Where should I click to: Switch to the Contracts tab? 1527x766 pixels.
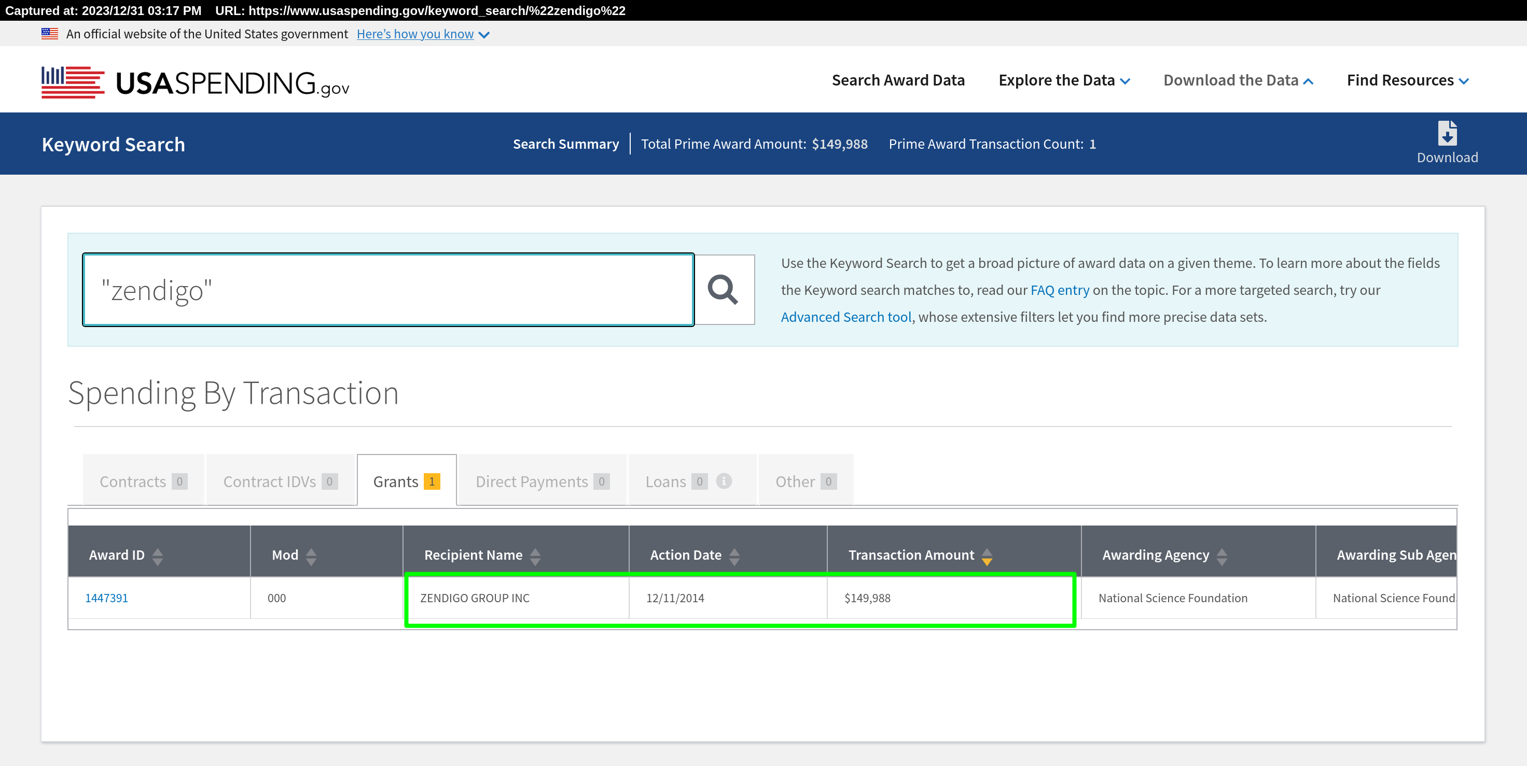(144, 480)
